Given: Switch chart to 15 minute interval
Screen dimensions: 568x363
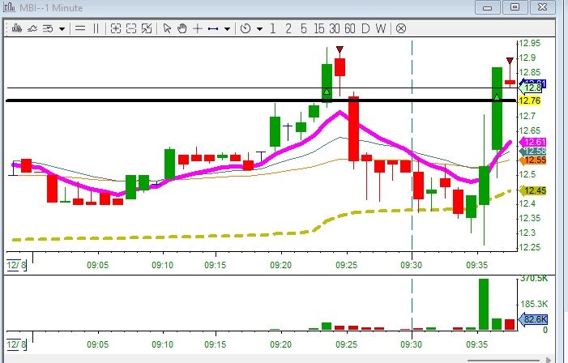Looking at the screenshot, I should (x=319, y=28).
